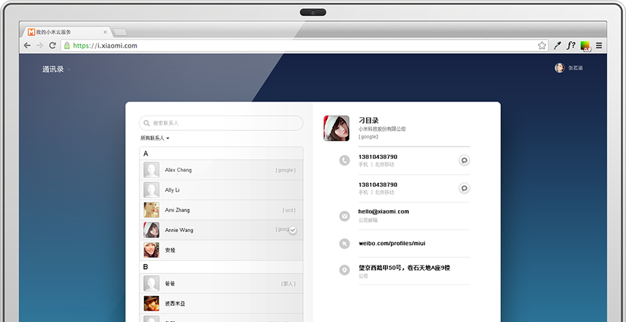Click the [ucd] tag on Ami Zhang
Viewport: 626px width, 322px height.
[289, 210]
